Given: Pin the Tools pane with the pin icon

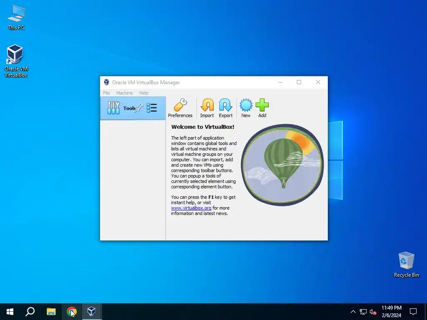Looking at the screenshot, I should click(138, 108).
